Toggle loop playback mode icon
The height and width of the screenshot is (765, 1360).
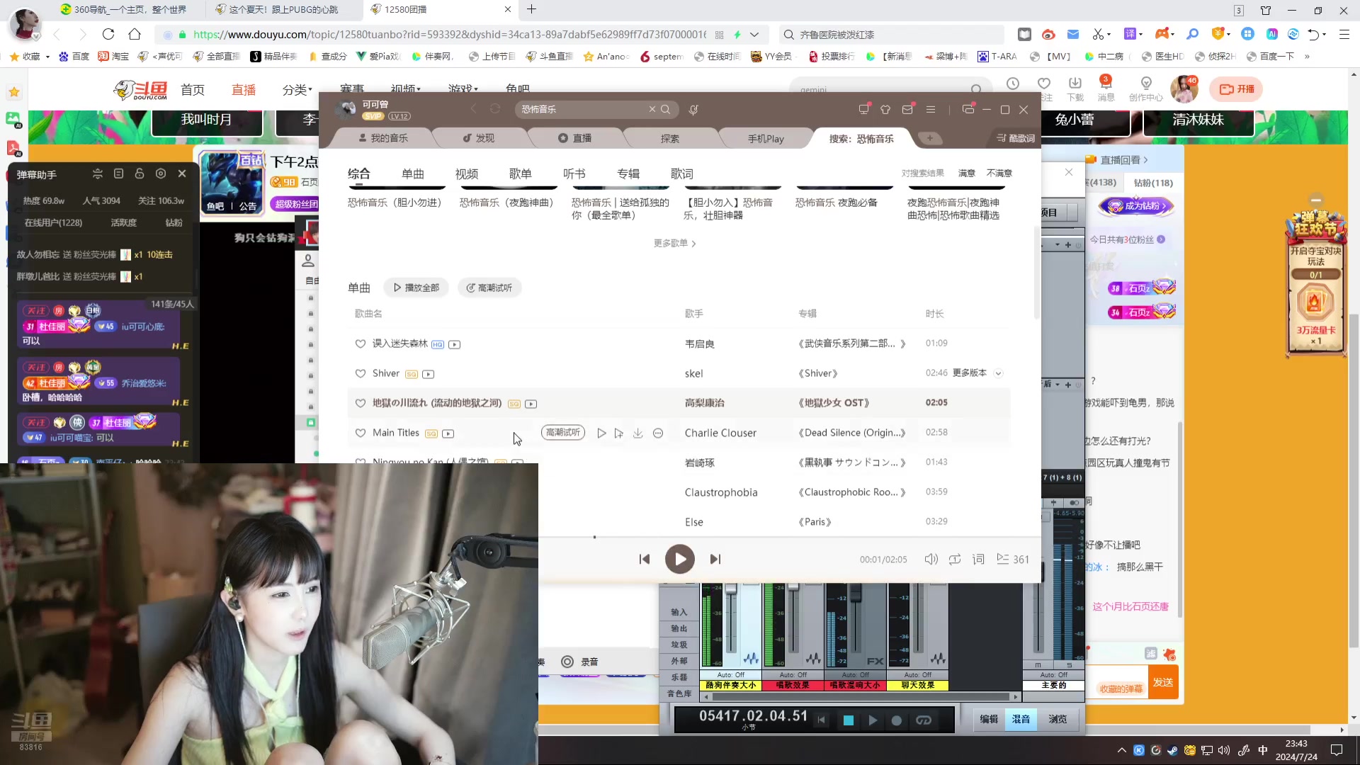click(x=955, y=560)
